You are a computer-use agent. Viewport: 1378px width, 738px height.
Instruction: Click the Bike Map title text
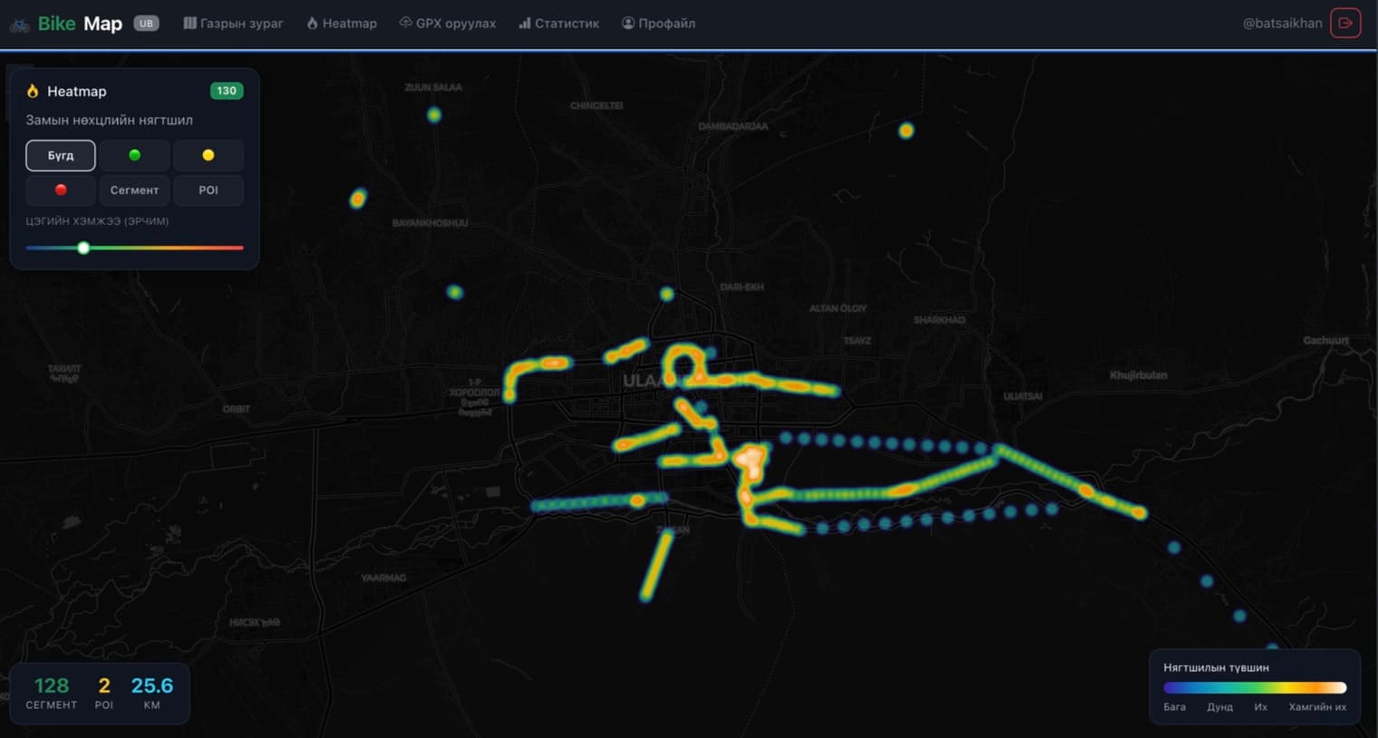(x=80, y=24)
